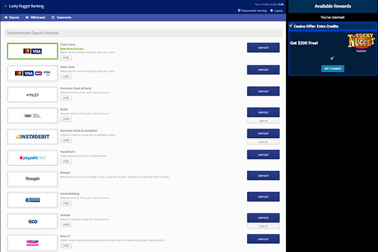The height and width of the screenshot is (252, 378).
Task: Decline the offer with No Thanks
Action: (x=333, y=69)
